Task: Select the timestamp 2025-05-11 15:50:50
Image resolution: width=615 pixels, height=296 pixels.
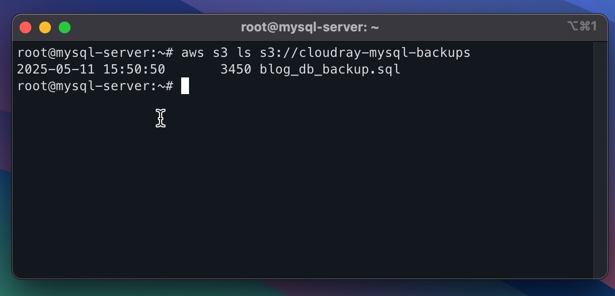Action: point(91,69)
